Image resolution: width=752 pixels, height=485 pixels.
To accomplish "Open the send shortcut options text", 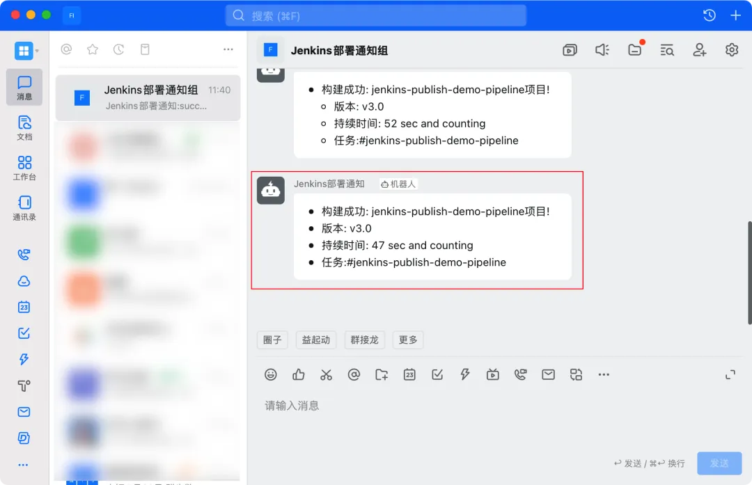I will pyautogui.click(x=650, y=463).
